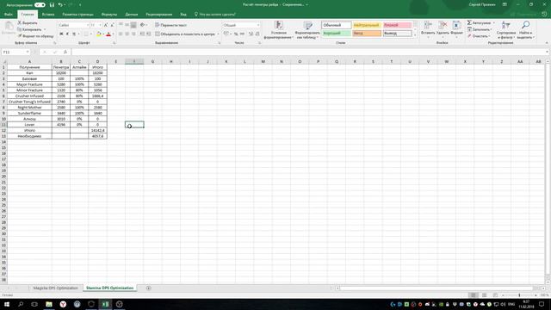This screenshot has height=310, width=551.
Task: Apply the yellow fill color
Action: click(99, 34)
